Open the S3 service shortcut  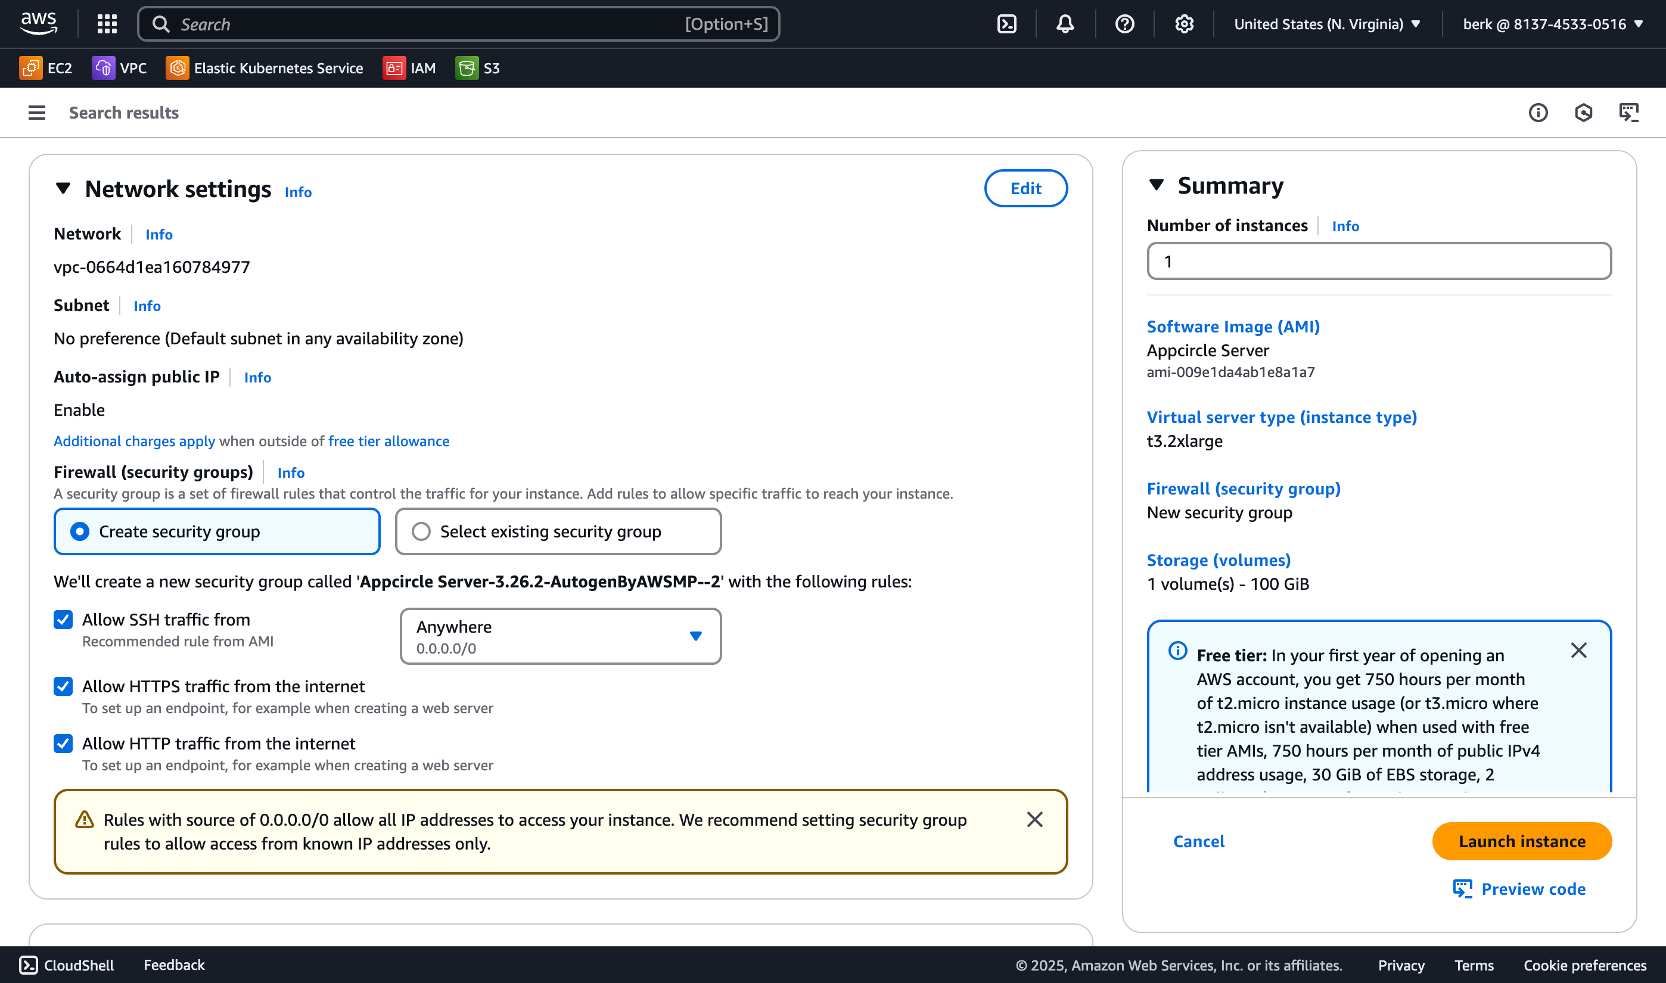(478, 67)
